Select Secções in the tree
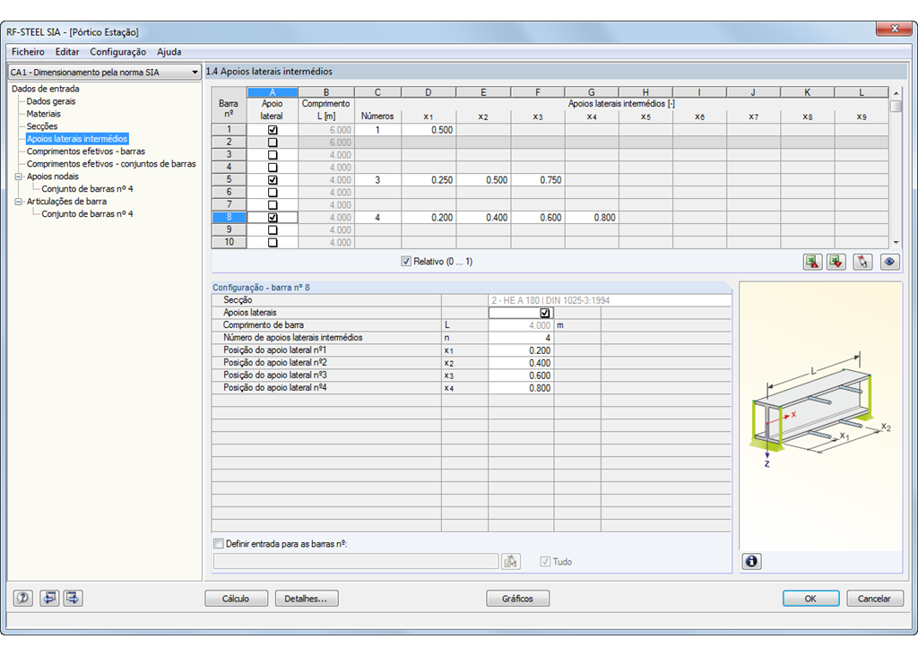918x656 pixels. [42, 126]
